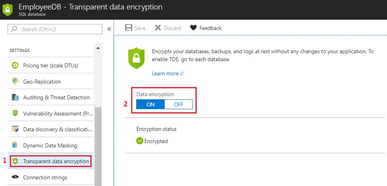Select Dynamic Data Masking menu entry
Screen dimensions: 387x186
[51, 145]
